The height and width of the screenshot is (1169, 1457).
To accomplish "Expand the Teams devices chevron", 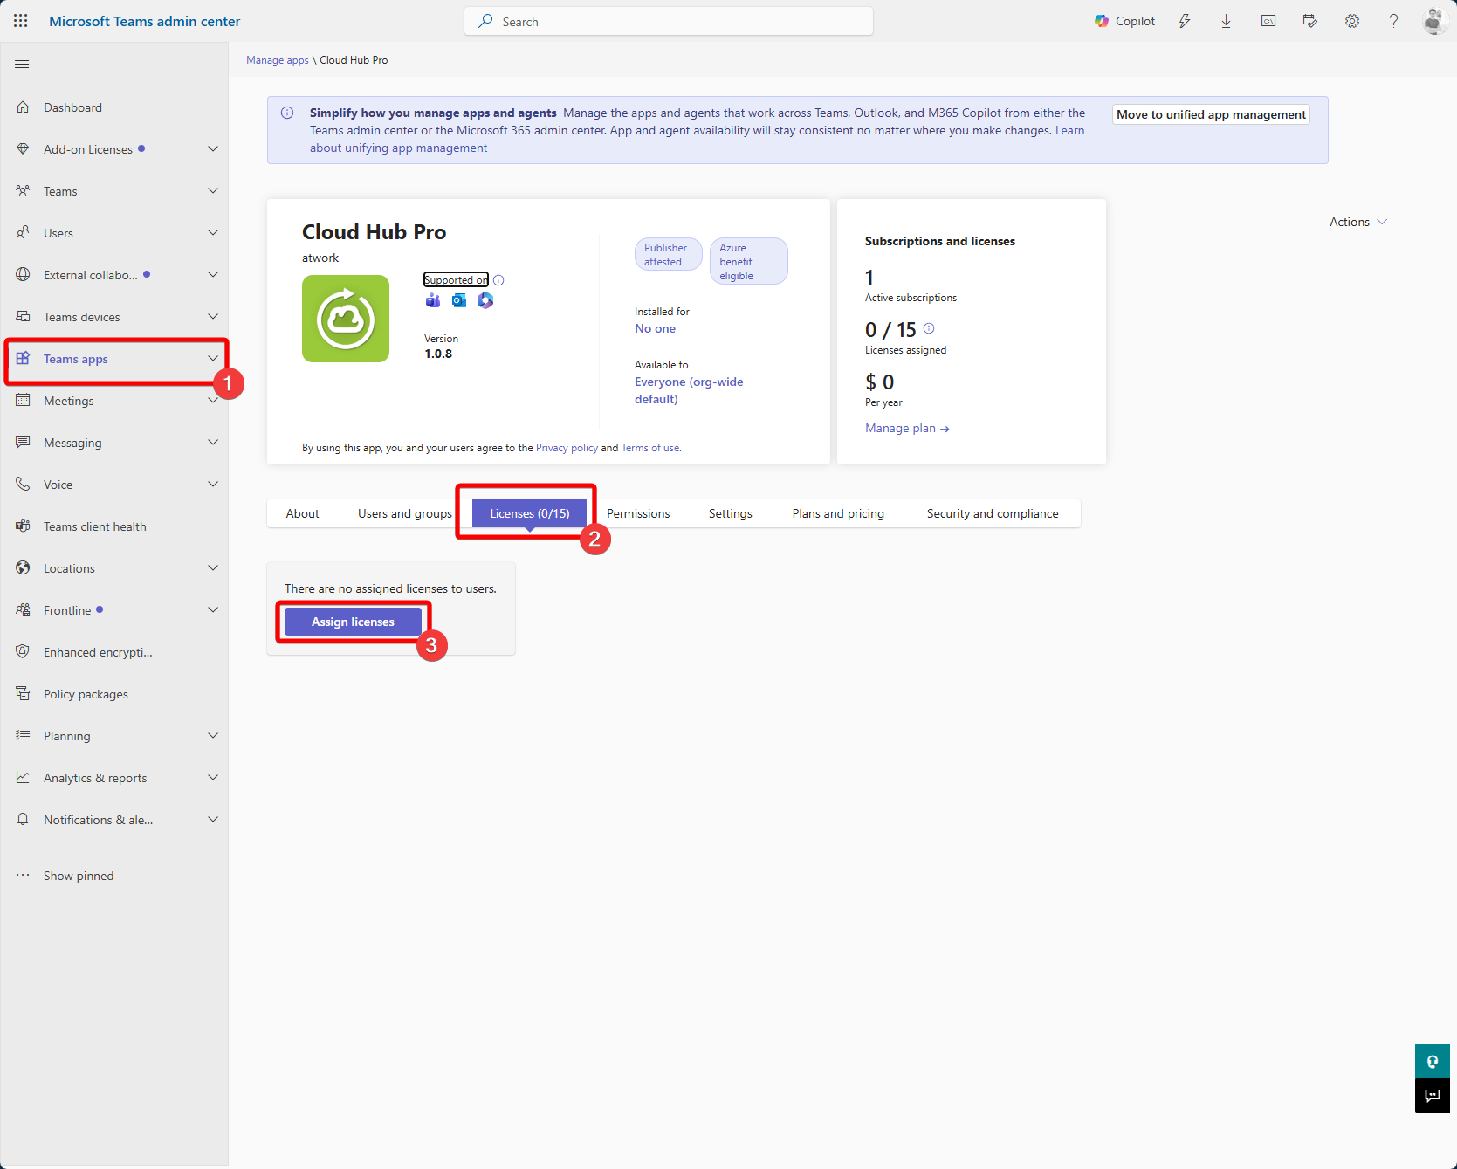I will (x=213, y=317).
